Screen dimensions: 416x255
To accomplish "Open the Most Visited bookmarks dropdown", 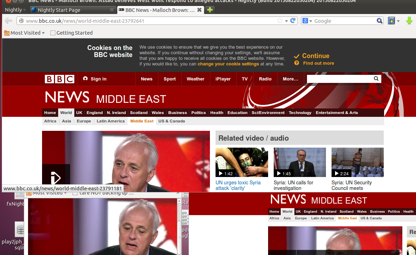I will pyautogui.click(x=25, y=33).
